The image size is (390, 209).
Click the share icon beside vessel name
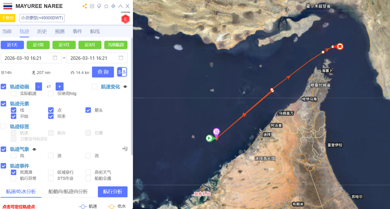coord(85,6)
